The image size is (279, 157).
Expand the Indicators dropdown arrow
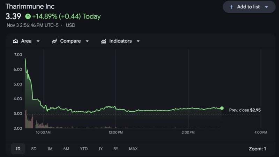[x=138, y=41]
